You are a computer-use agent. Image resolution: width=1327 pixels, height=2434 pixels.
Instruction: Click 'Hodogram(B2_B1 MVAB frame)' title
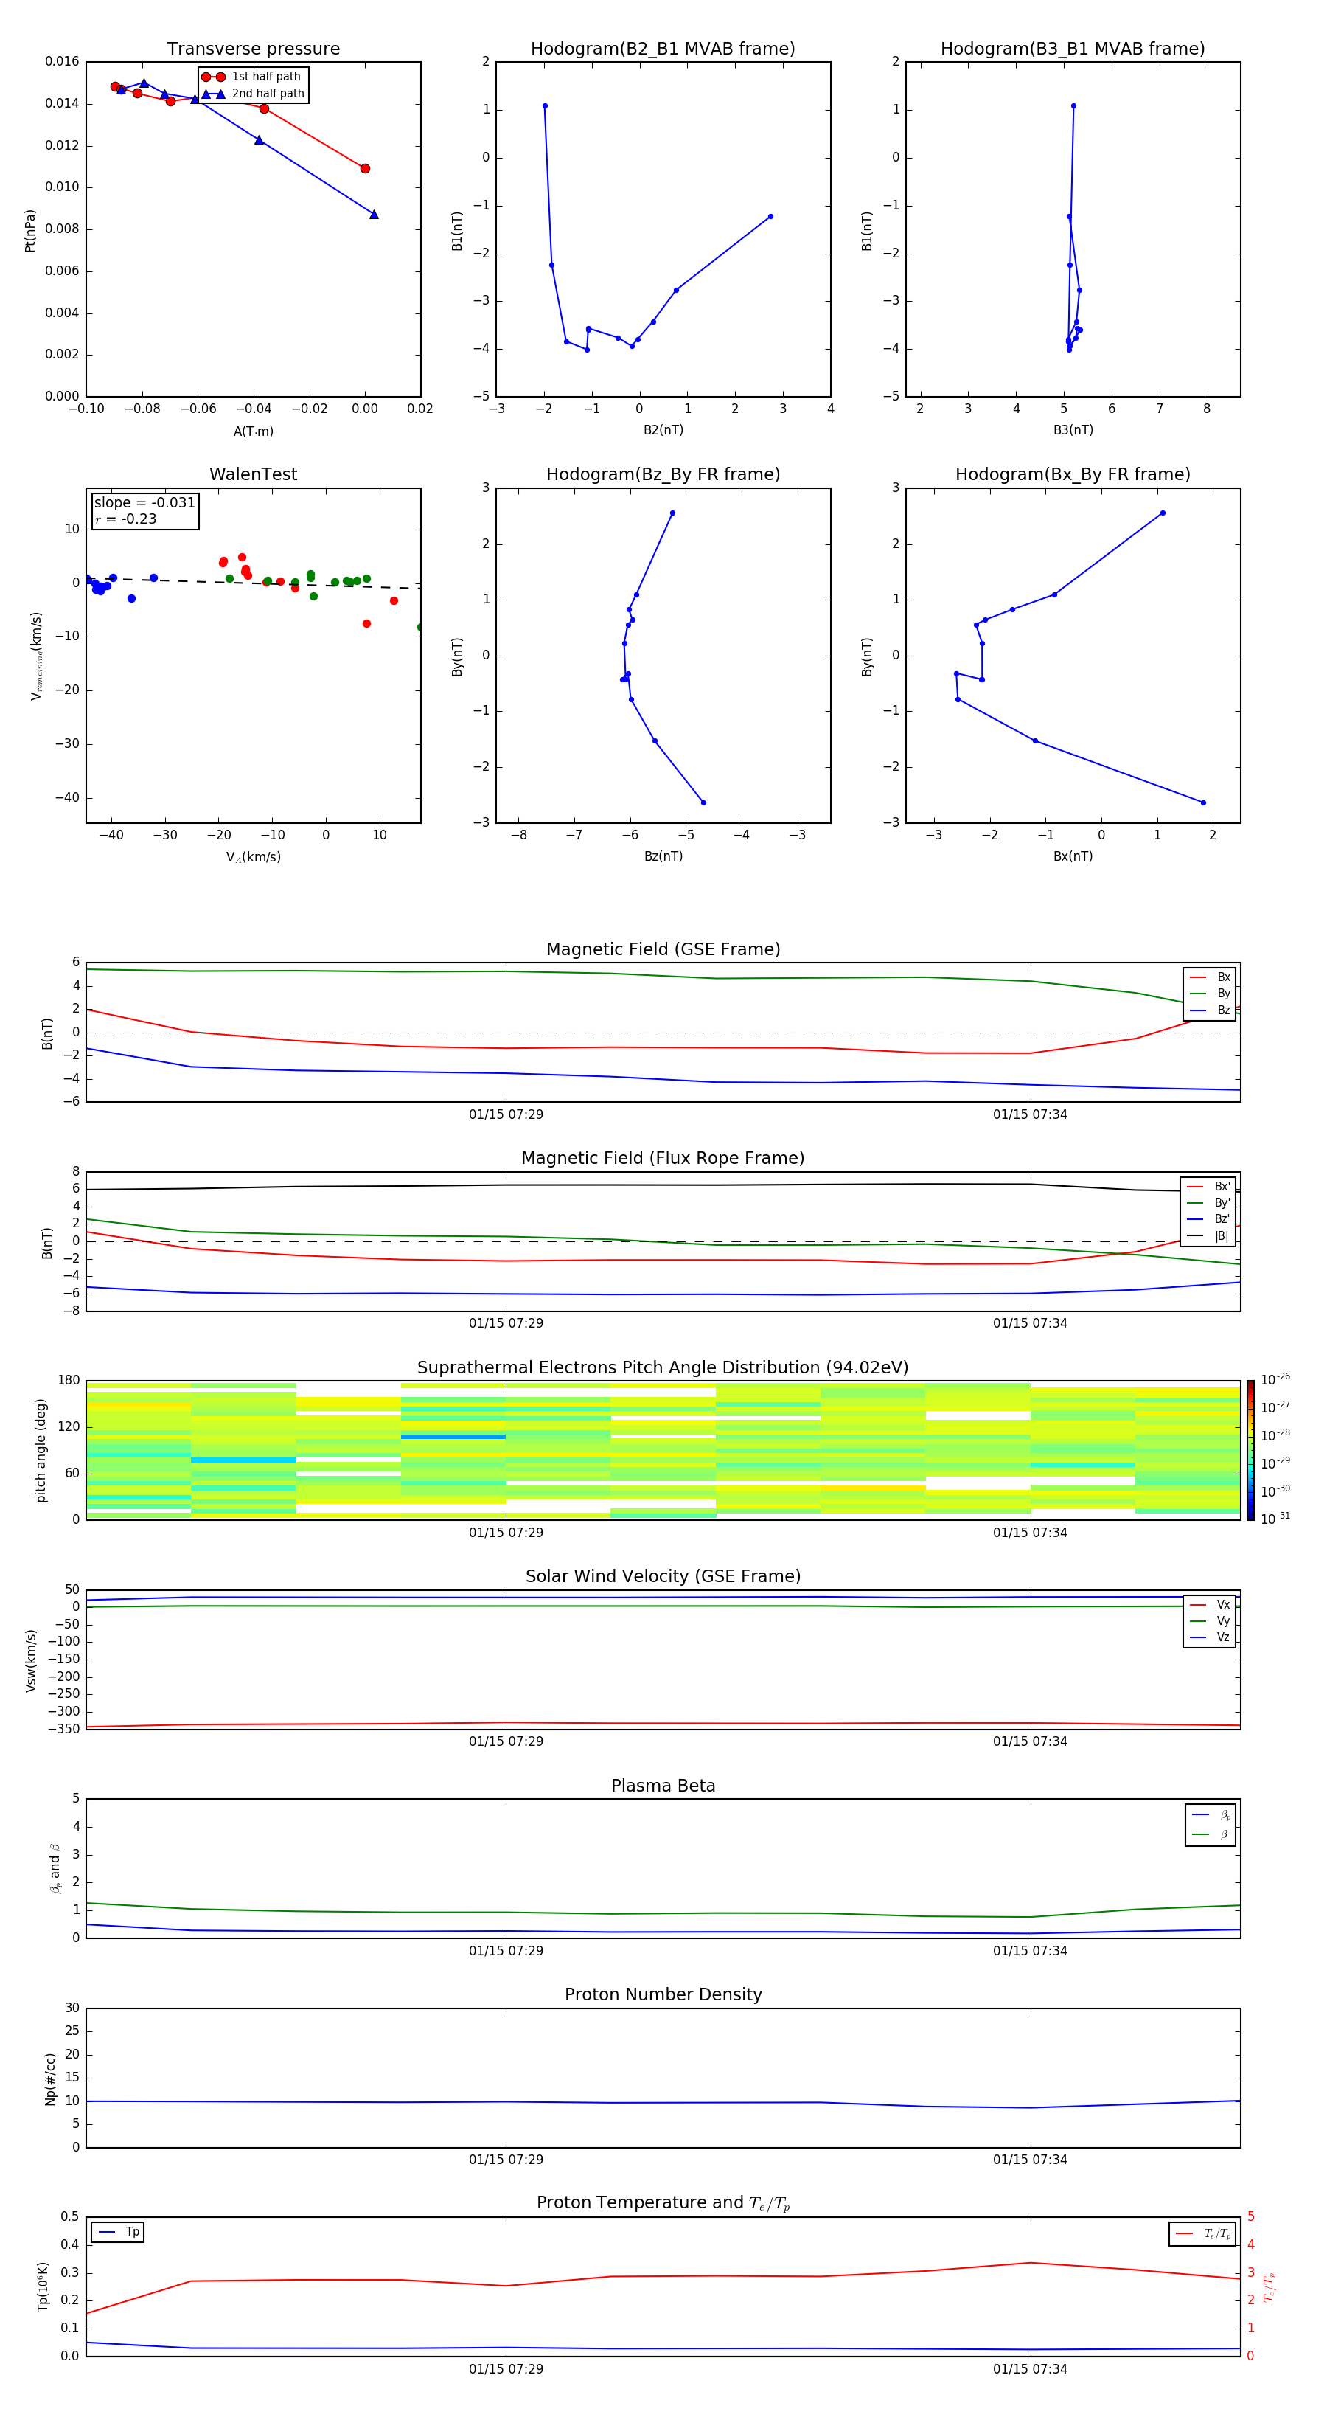(663, 49)
